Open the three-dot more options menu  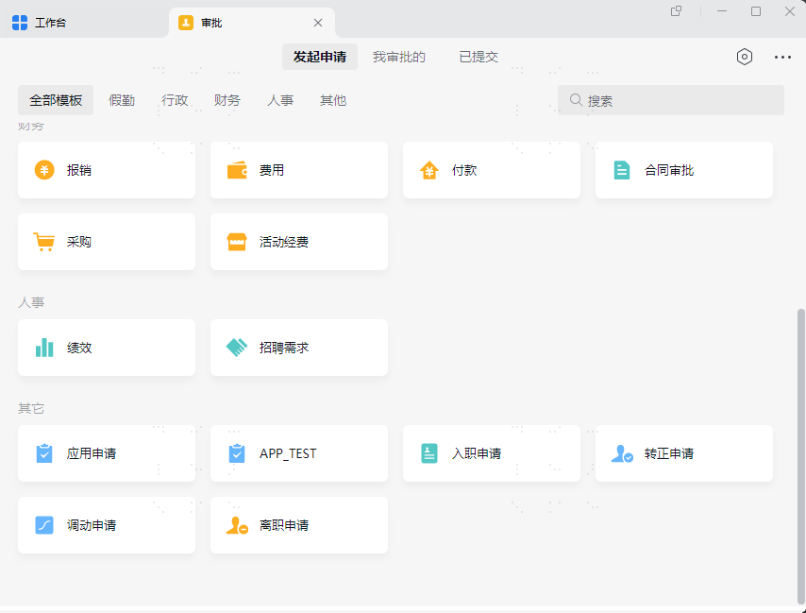click(x=782, y=57)
